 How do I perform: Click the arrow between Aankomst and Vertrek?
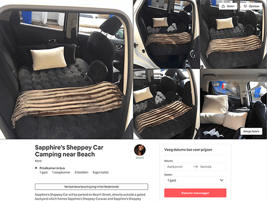195,167
